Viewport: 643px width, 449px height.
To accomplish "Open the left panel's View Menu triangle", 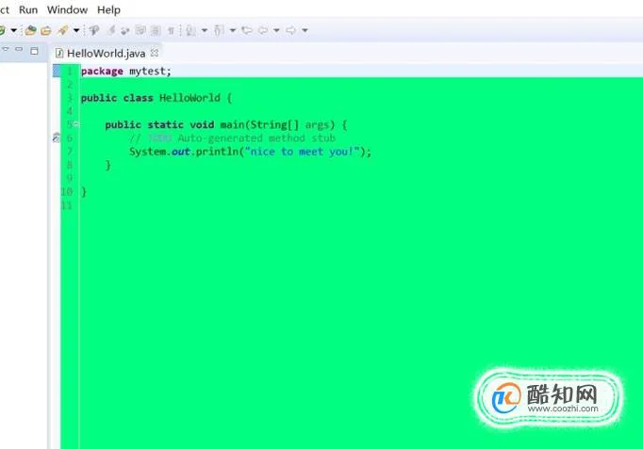I will click(6, 50).
